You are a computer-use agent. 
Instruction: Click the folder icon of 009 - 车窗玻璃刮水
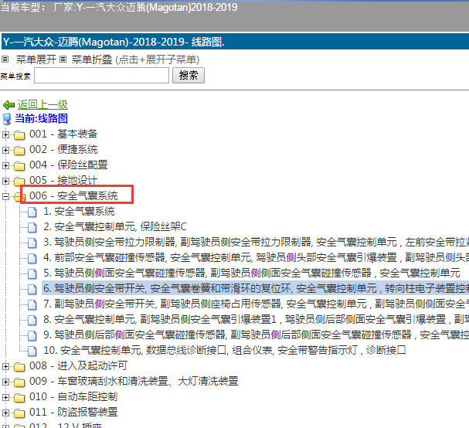click(19, 382)
